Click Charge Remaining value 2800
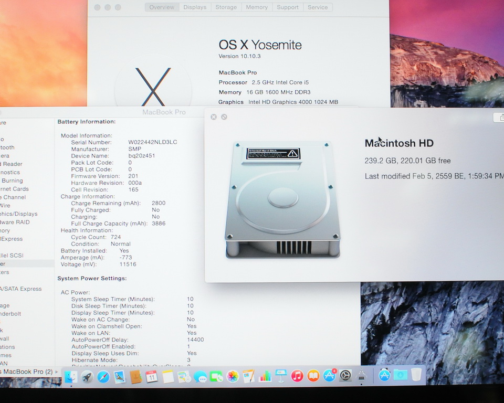 point(159,203)
